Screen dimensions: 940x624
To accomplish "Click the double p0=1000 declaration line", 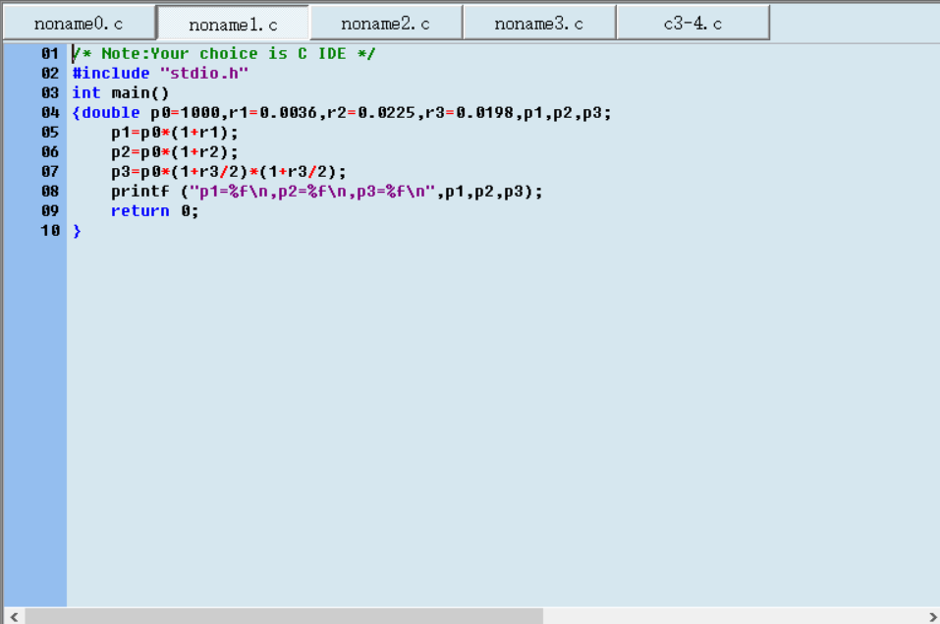I will click(x=342, y=113).
